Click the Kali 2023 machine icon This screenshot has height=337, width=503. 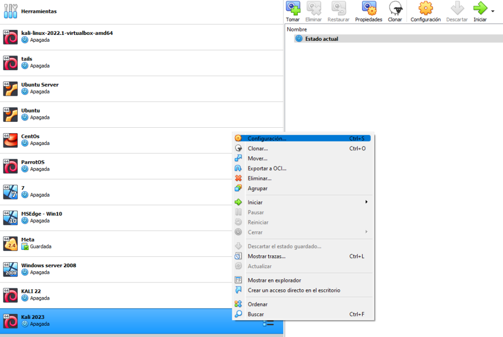(10, 321)
